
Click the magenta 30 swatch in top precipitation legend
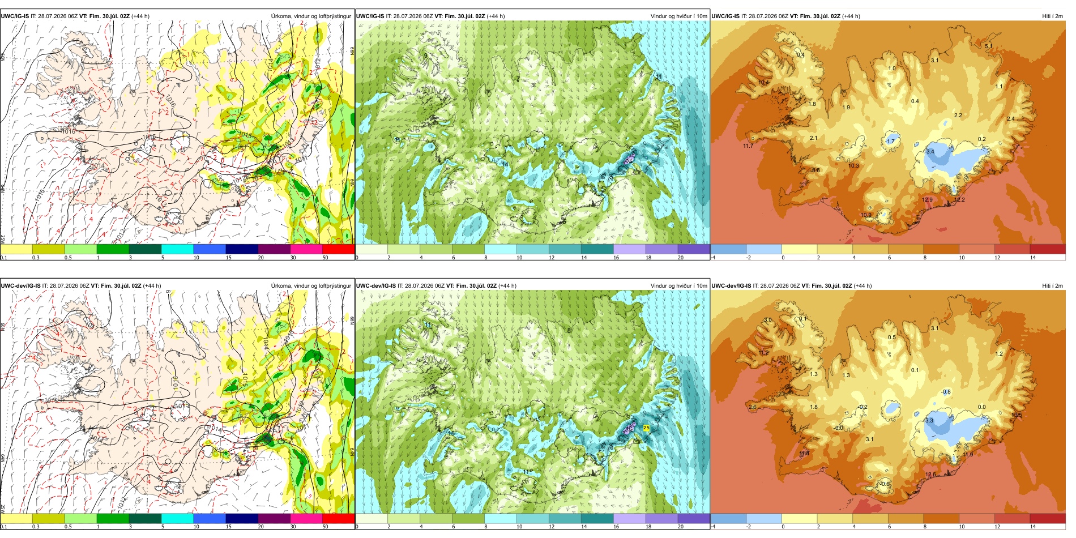tap(306, 249)
